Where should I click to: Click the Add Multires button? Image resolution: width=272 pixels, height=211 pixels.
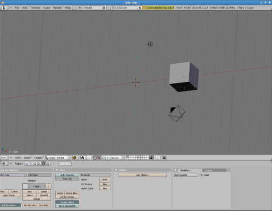[x=142, y=175]
